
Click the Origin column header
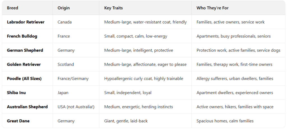(64, 8)
